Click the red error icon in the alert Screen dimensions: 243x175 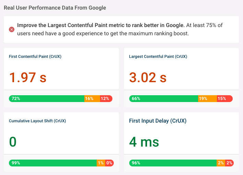[x=11, y=29]
